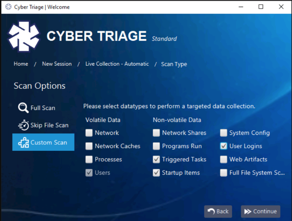
Task: Check the Web Artifacts option
Action: tap(223, 159)
